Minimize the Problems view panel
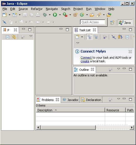 pyautogui.click(x=124, y=99)
